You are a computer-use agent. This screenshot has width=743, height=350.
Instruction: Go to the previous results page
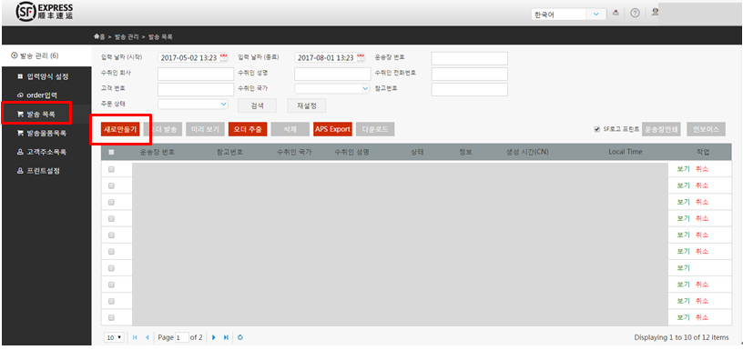(147, 337)
